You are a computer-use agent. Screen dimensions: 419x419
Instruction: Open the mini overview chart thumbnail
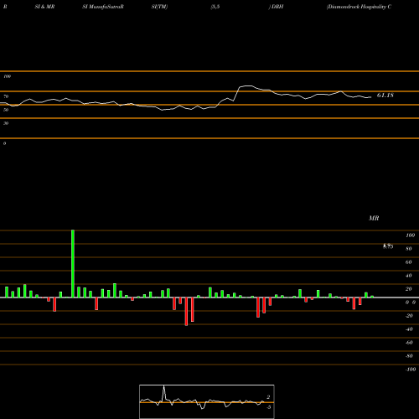point(207,401)
